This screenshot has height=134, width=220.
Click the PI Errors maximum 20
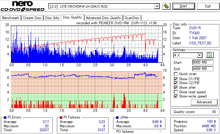[46, 126]
